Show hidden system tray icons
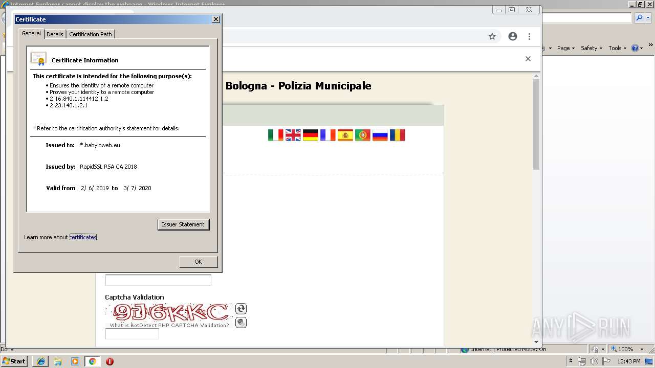This screenshot has width=655, height=368. 571,361
